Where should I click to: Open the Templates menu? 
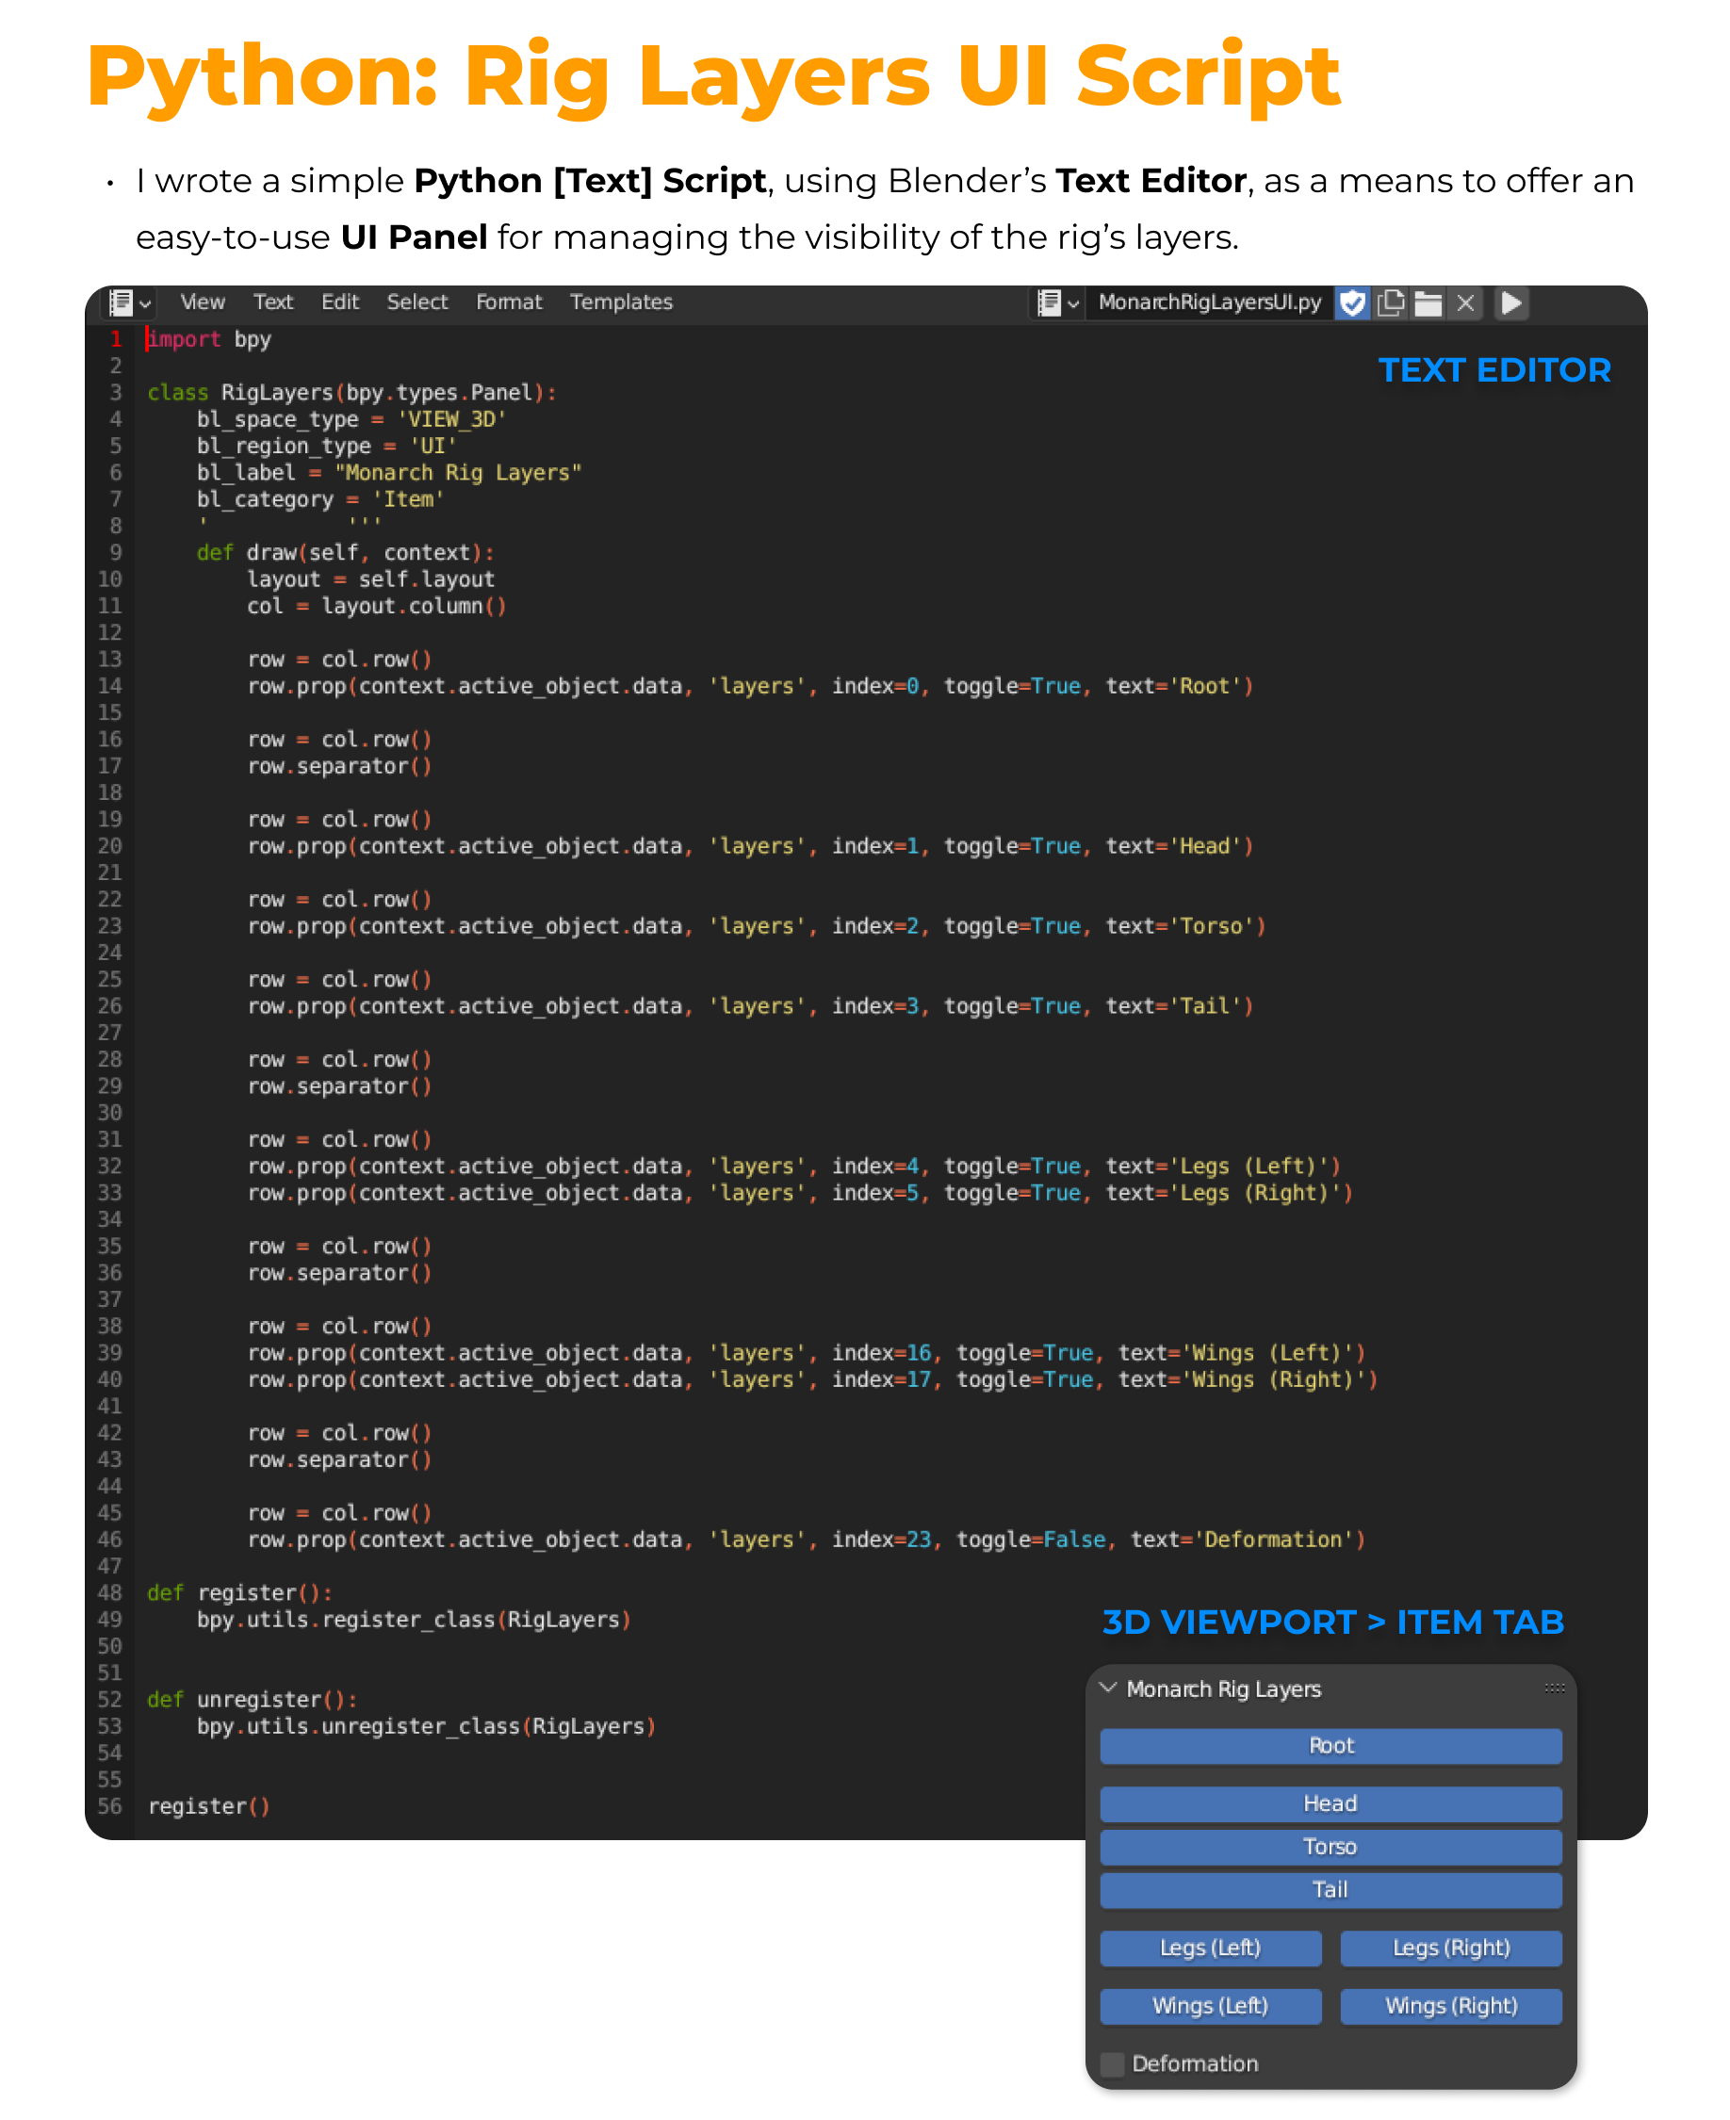[x=621, y=302]
